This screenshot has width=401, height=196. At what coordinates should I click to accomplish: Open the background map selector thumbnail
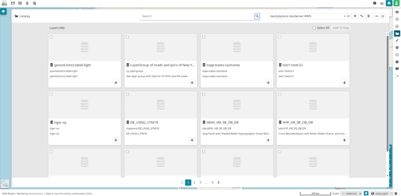(x=5, y=184)
